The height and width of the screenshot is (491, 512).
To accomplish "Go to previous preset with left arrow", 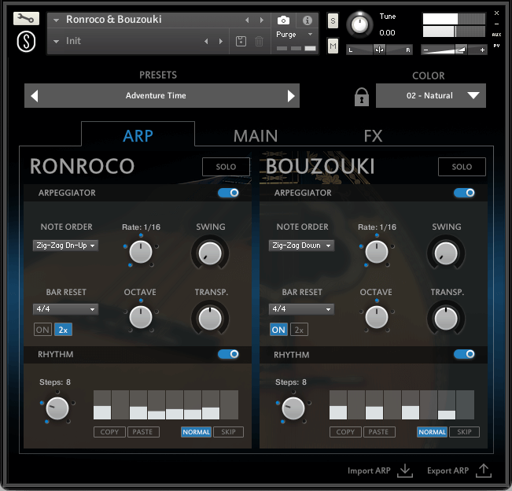I will 34,96.
